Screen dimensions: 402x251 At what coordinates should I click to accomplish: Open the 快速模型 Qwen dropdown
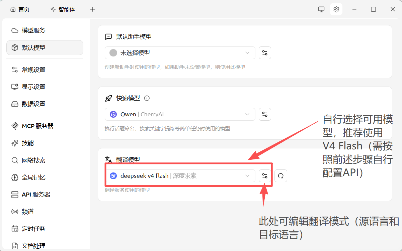click(x=180, y=114)
